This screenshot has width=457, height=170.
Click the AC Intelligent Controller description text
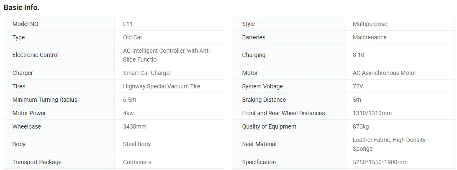(167, 55)
